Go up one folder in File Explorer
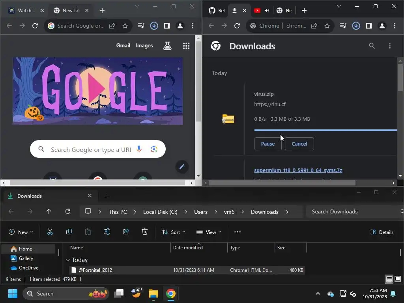This screenshot has height=303, width=404. click(x=49, y=211)
